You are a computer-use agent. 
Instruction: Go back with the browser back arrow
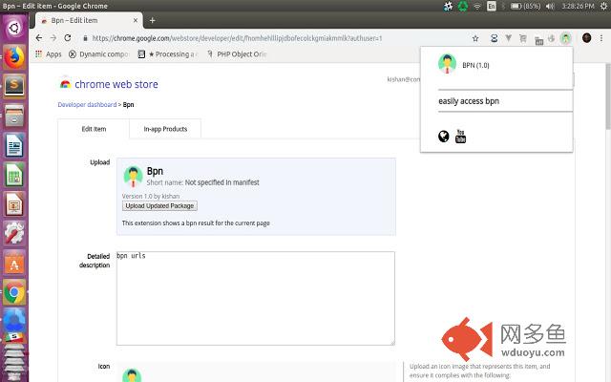click(38, 38)
